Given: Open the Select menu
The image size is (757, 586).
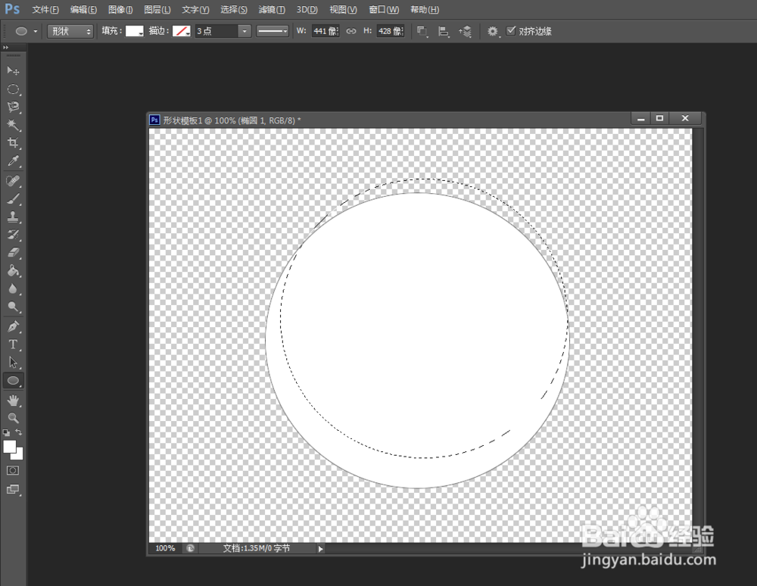Looking at the screenshot, I should click(234, 10).
